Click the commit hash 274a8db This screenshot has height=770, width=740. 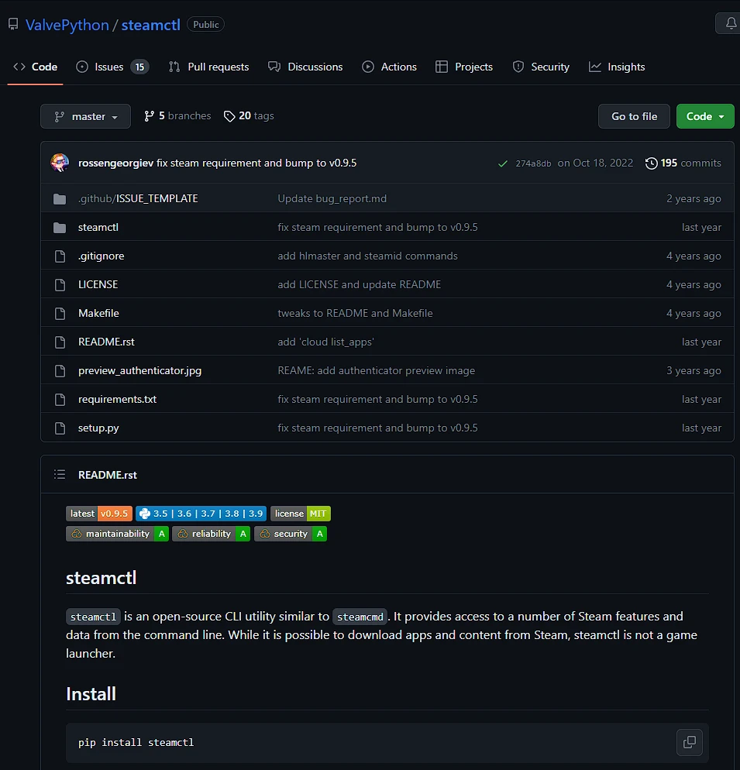pos(533,163)
